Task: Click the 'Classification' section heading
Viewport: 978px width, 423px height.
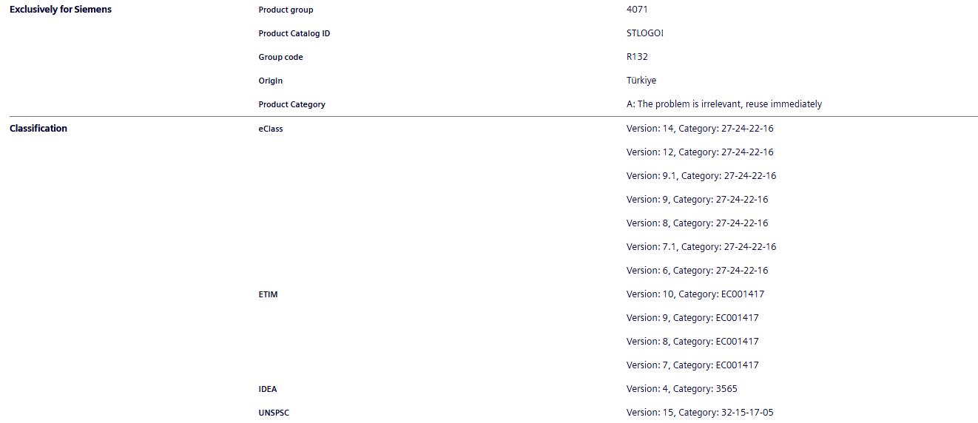Action: coord(38,129)
